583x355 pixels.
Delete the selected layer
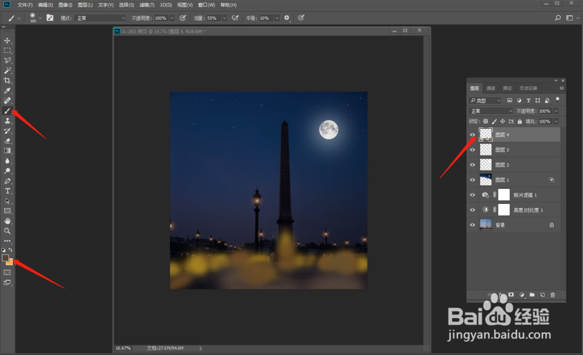[553, 295]
